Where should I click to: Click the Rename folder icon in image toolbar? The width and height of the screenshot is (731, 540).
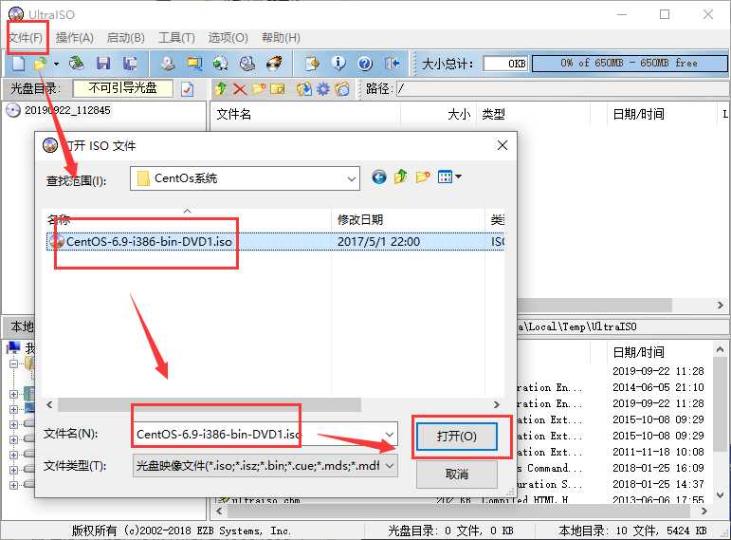coord(278,88)
